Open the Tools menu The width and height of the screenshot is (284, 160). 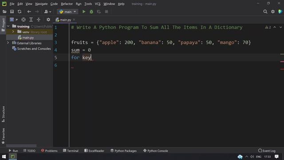88,4
